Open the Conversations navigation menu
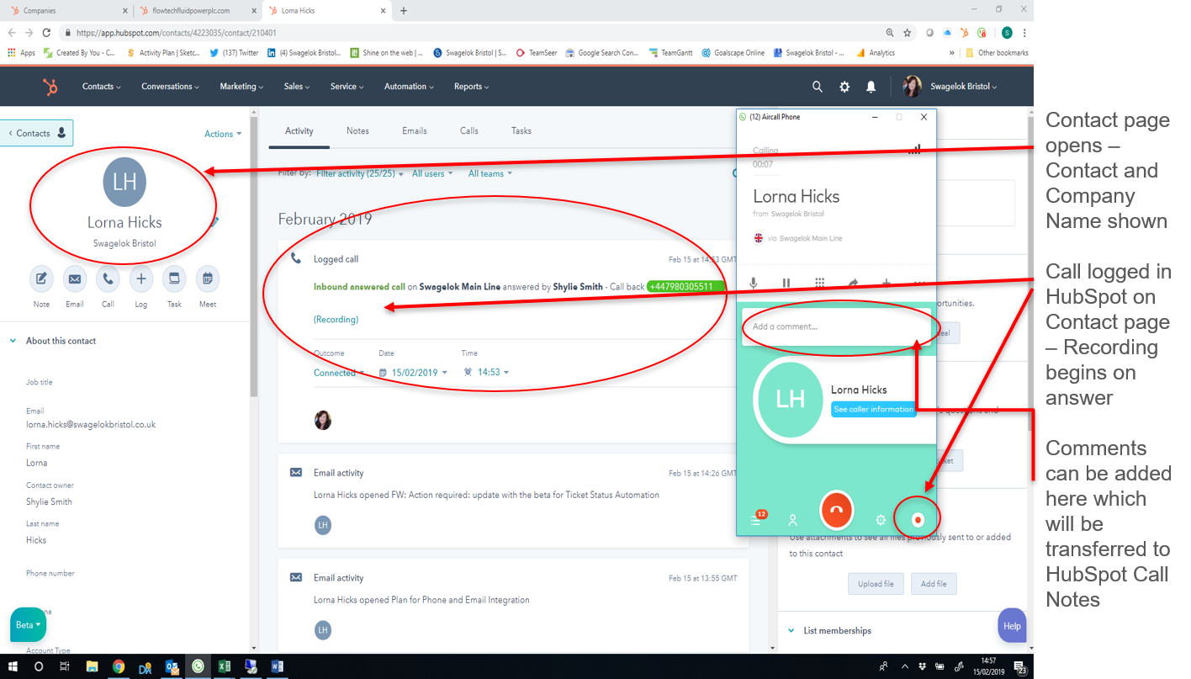This screenshot has width=1191, height=679. [171, 87]
